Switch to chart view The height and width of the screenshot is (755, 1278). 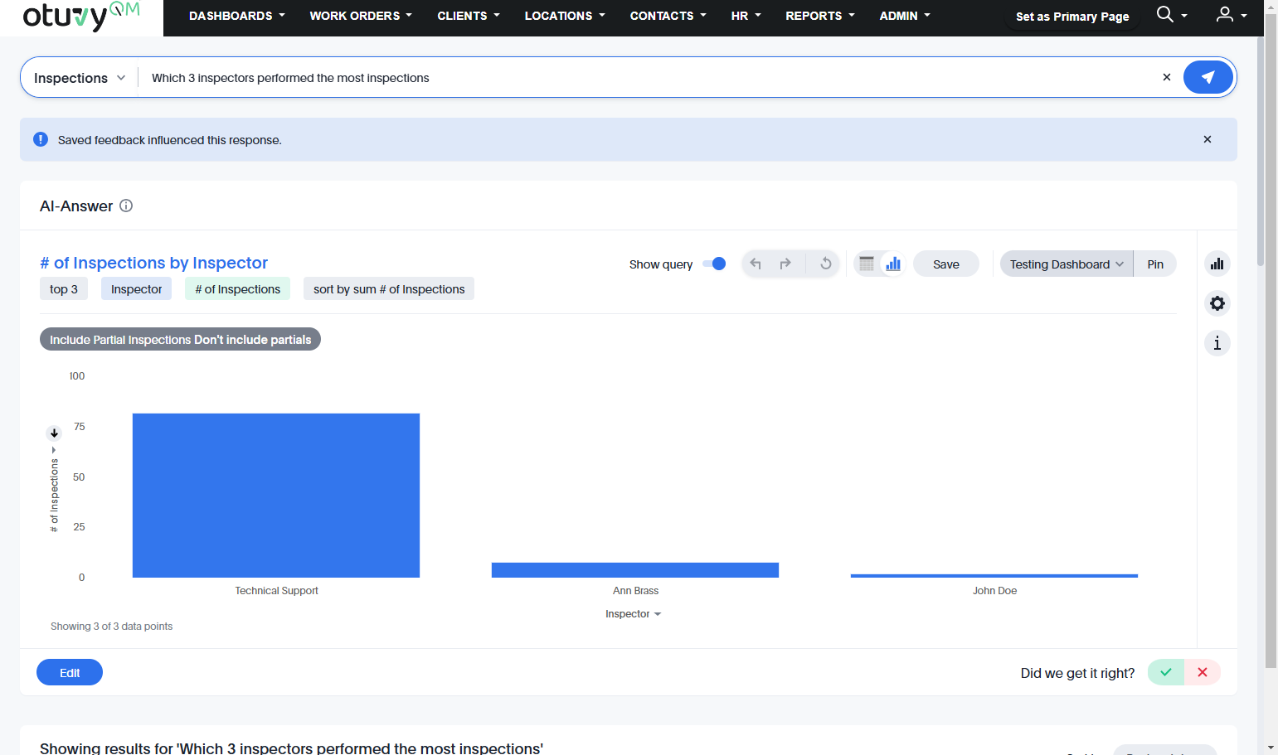tap(893, 264)
